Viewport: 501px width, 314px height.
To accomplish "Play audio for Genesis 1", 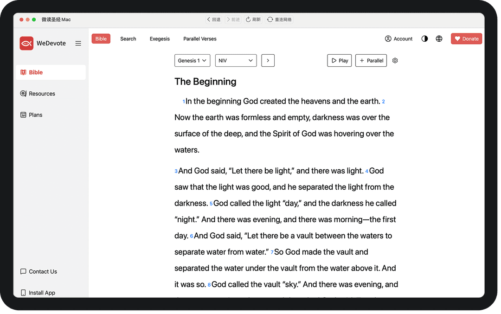I will coord(339,61).
